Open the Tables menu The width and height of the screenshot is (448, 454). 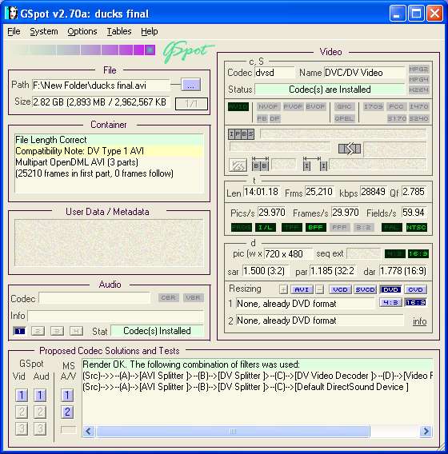119,31
